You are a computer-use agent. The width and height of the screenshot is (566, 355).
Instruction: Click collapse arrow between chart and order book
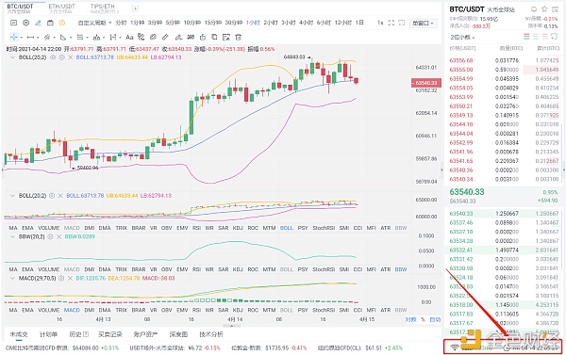point(441,169)
